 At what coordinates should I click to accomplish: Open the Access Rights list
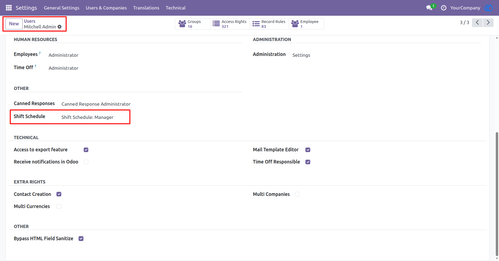tap(230, 24)
